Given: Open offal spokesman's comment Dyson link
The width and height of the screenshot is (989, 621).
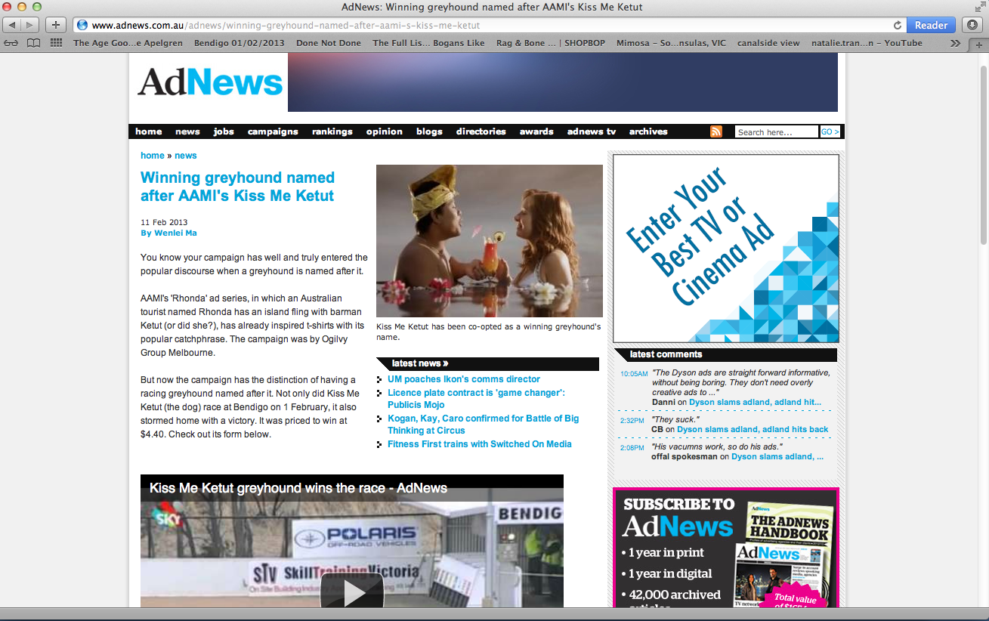Looking at the screenshot, I should pos(777,456).
